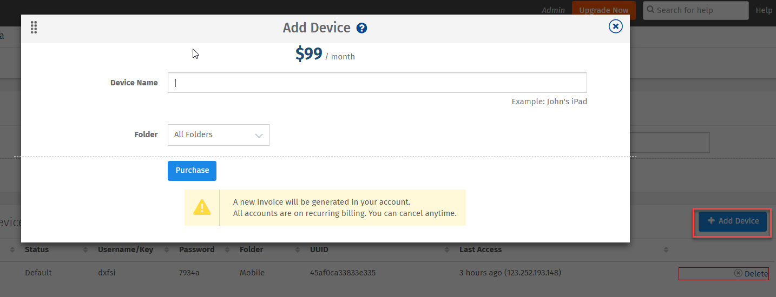The image size is (776, 297).
Task: Click the sort arrows left of Username/Key
Action: pos(86,250)
